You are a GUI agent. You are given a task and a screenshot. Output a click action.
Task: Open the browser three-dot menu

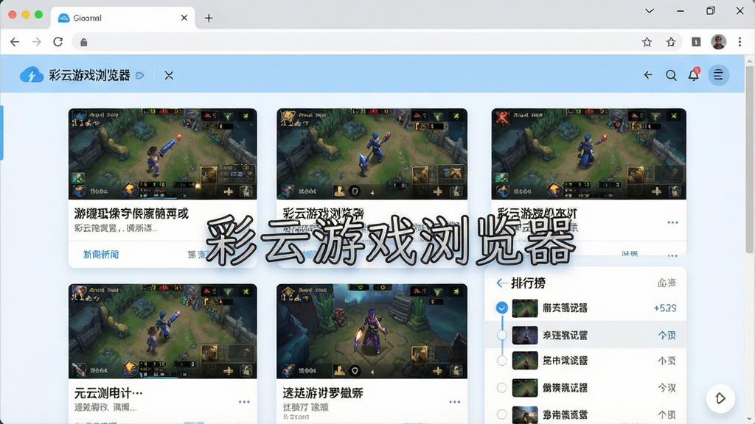click(x=740, y=42)
